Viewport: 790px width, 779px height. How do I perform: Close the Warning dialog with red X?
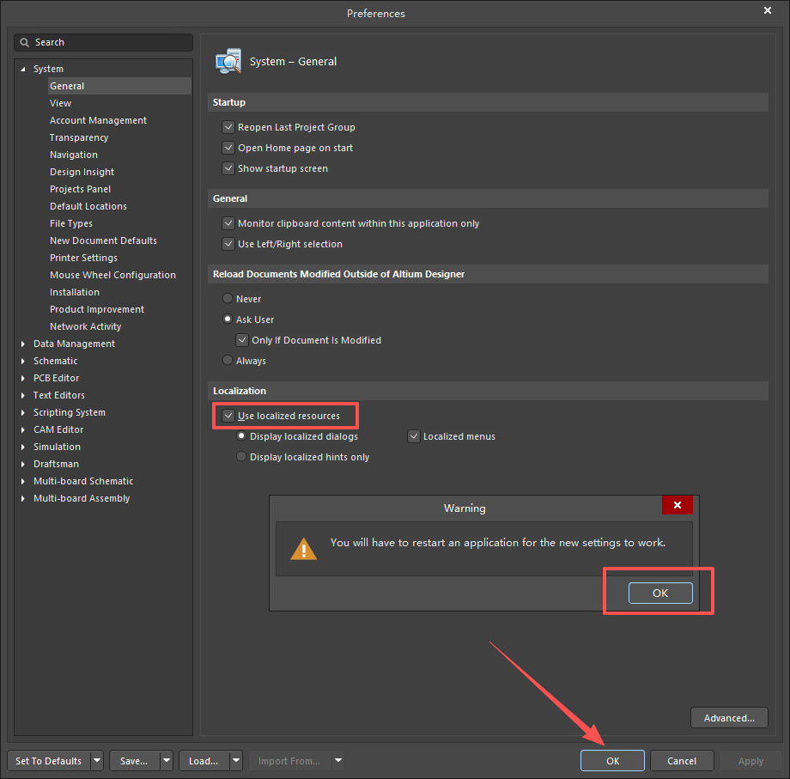pyautogui.click(x=678, y=506)
